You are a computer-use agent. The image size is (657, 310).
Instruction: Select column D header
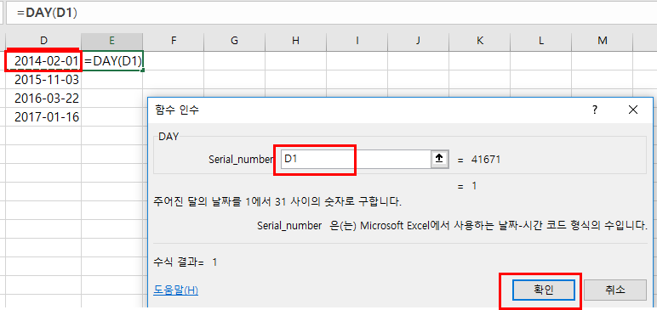coord(43,41)
